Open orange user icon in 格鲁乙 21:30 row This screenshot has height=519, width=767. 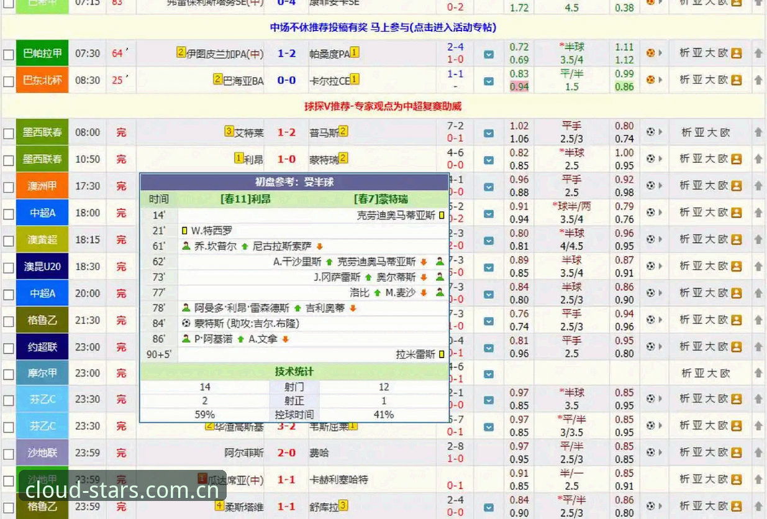tap(737, 319)
